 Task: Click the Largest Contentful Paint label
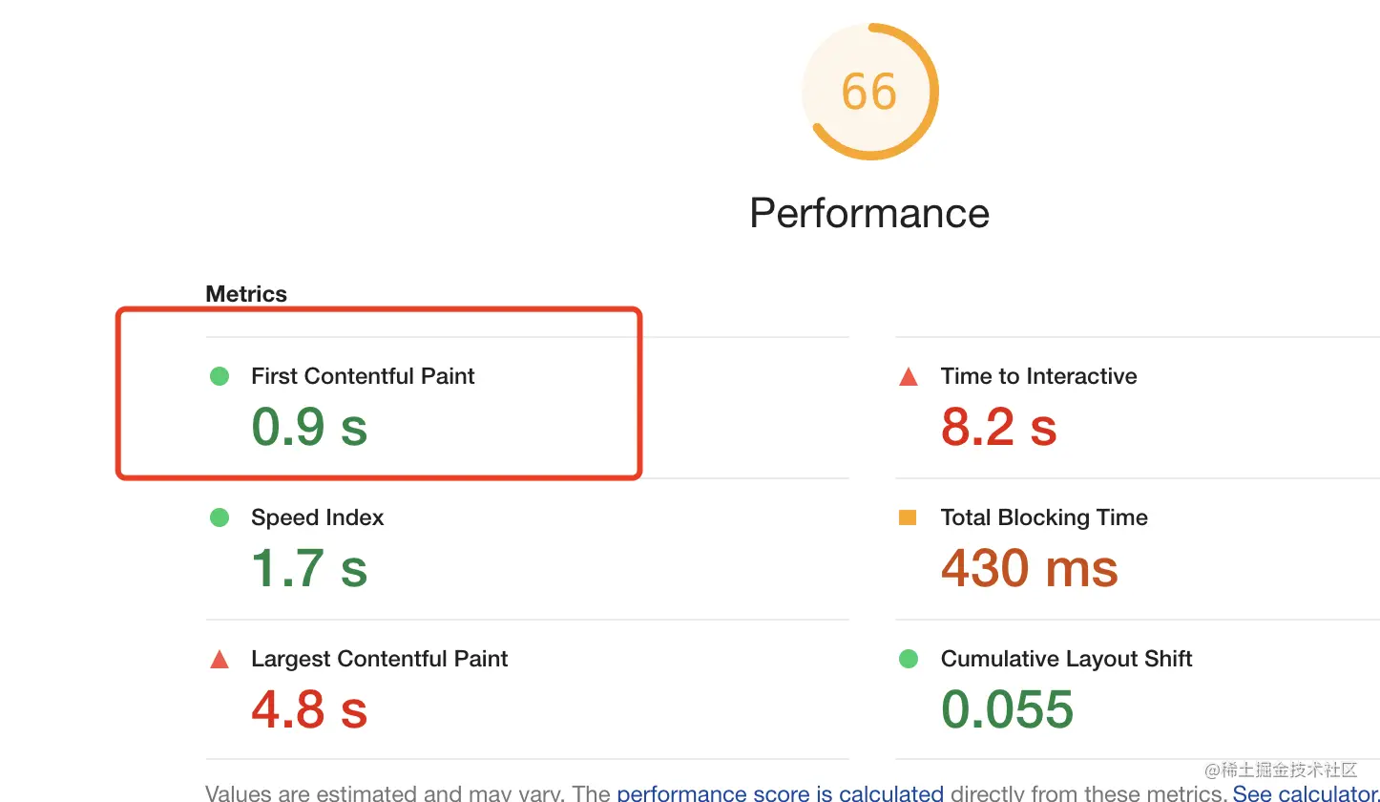[379, 659]
